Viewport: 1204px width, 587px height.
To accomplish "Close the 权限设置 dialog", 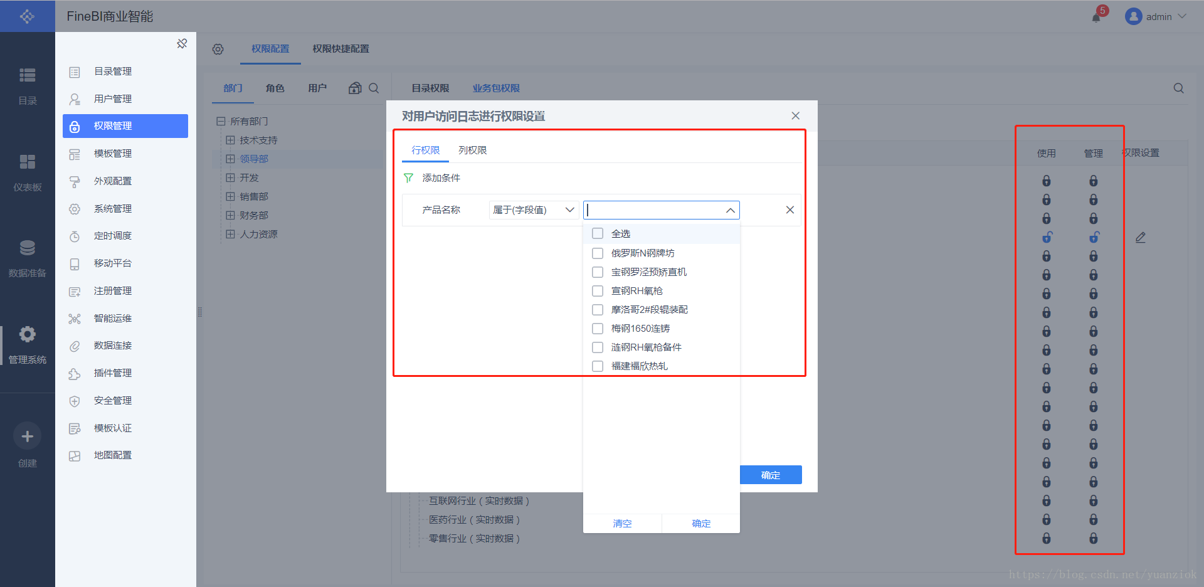I will pos(795,115).
